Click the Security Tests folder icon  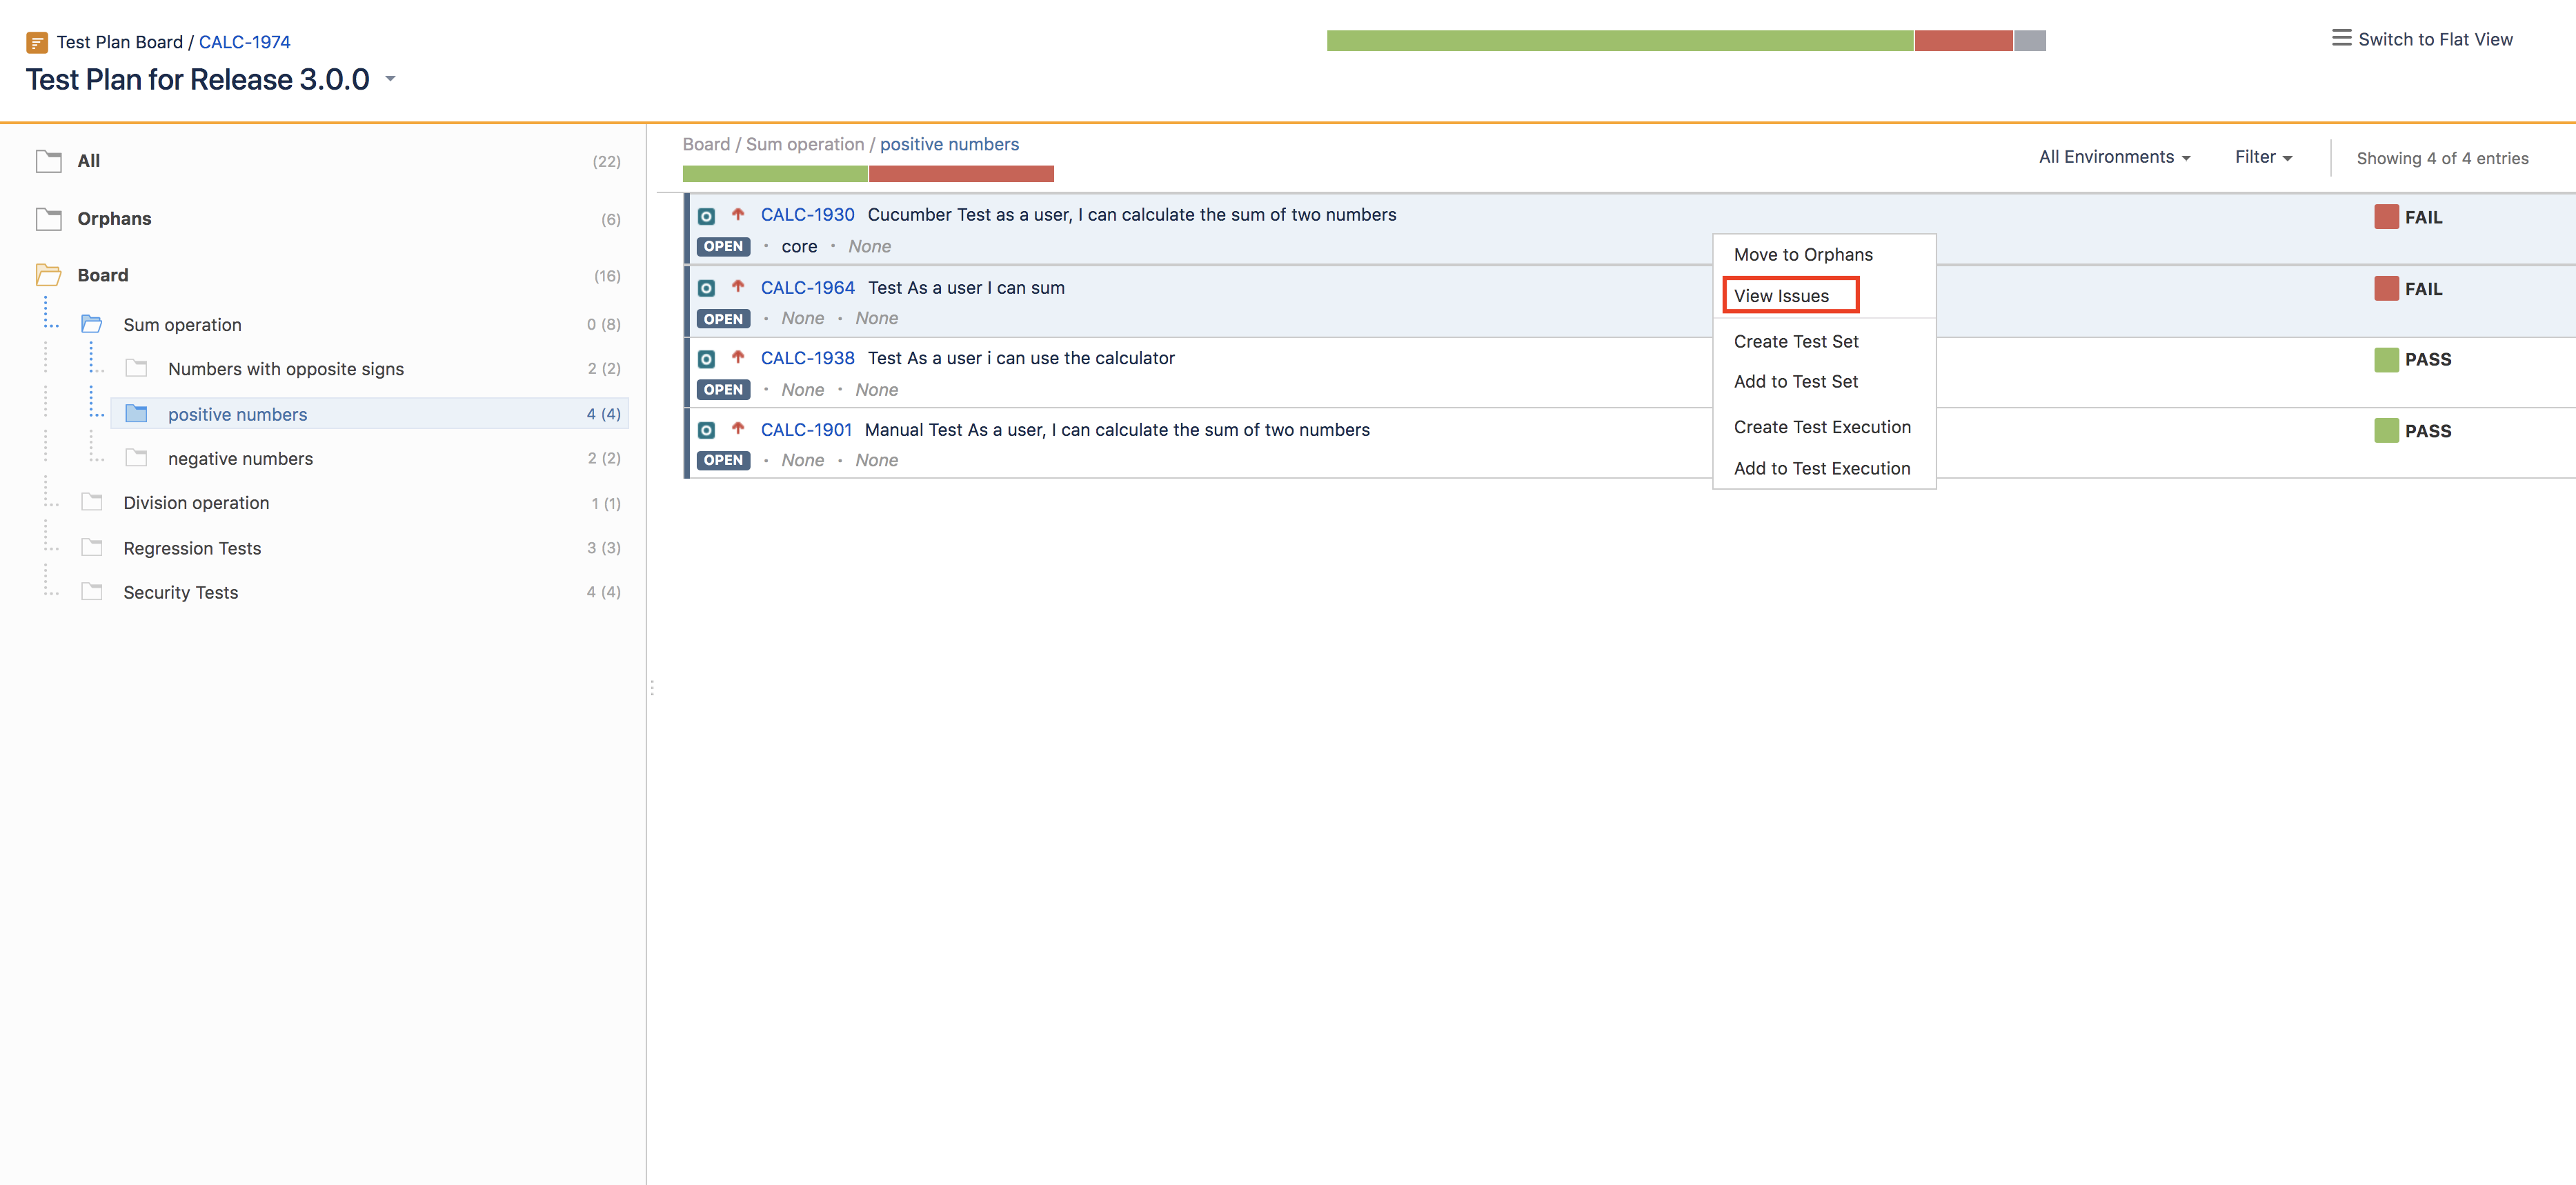click(x=92, y=591)
